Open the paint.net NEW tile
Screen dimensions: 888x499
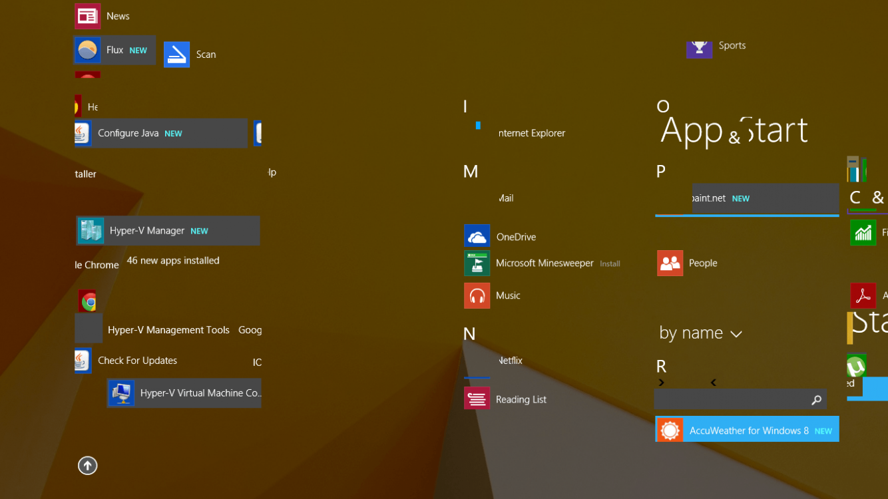[766, 198]
